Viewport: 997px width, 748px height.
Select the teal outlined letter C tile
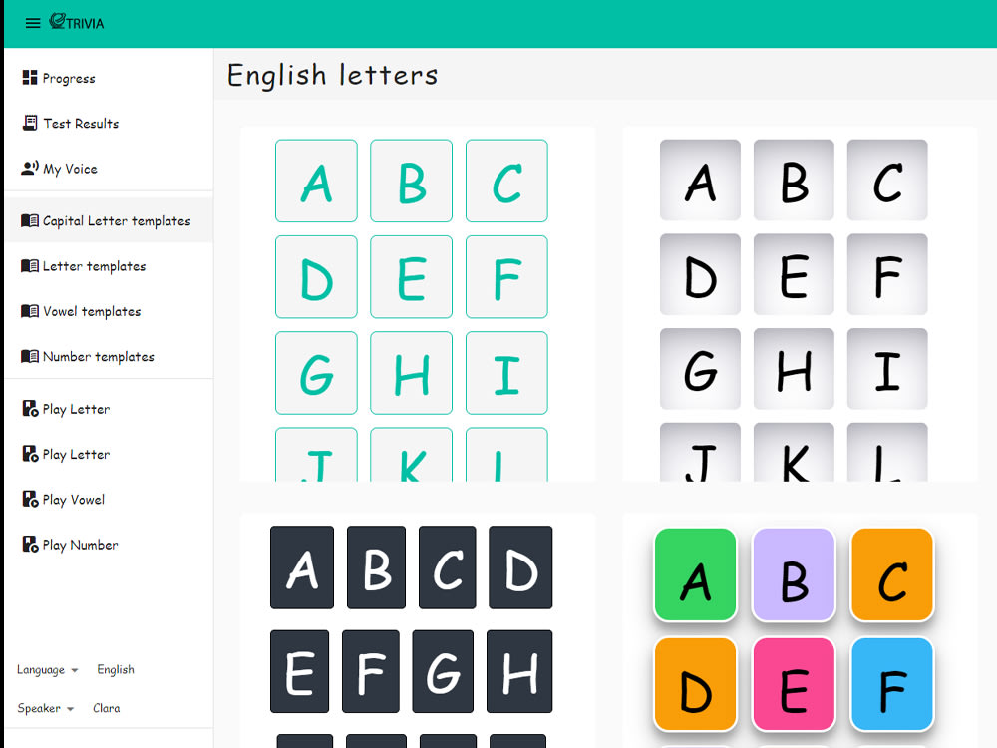coord(506,181)
